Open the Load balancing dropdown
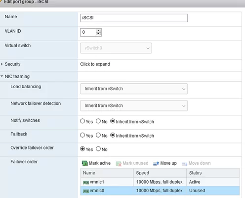This screenshot has height=198, width=245. (x=134, y=89)
